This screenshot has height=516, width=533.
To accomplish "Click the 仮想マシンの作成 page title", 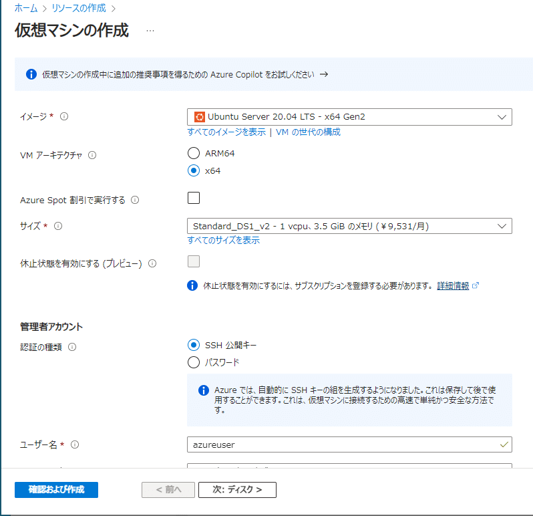I will pos(71,30).
